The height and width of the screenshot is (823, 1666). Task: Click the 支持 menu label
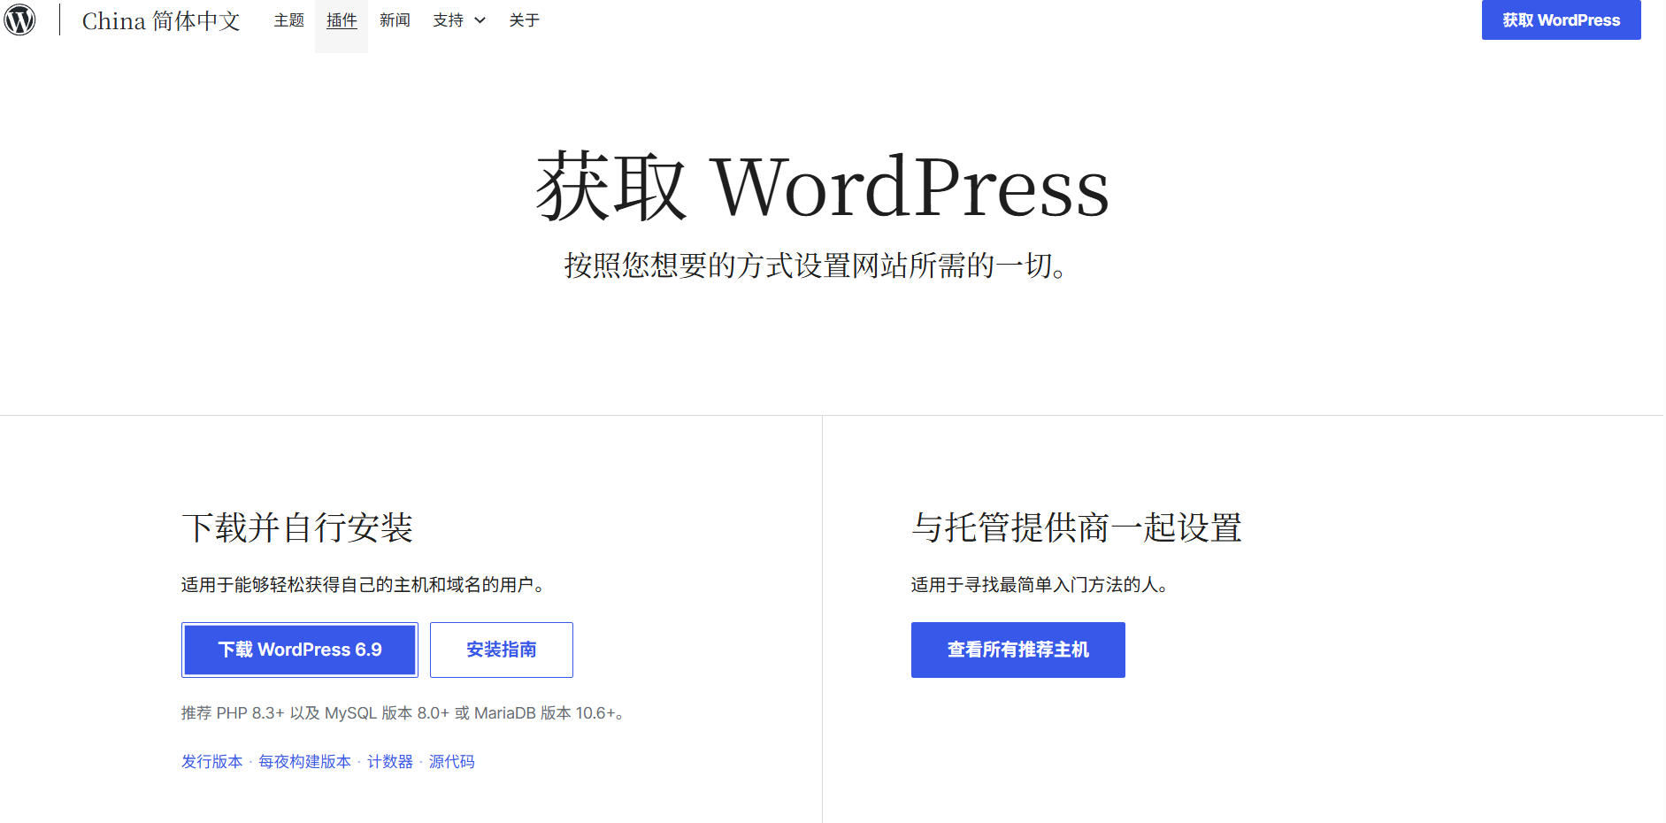(448, 20)
